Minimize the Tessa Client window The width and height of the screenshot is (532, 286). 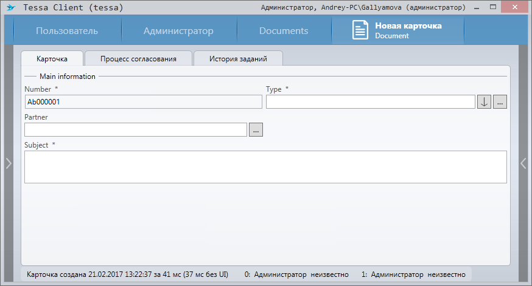[478, 7]
